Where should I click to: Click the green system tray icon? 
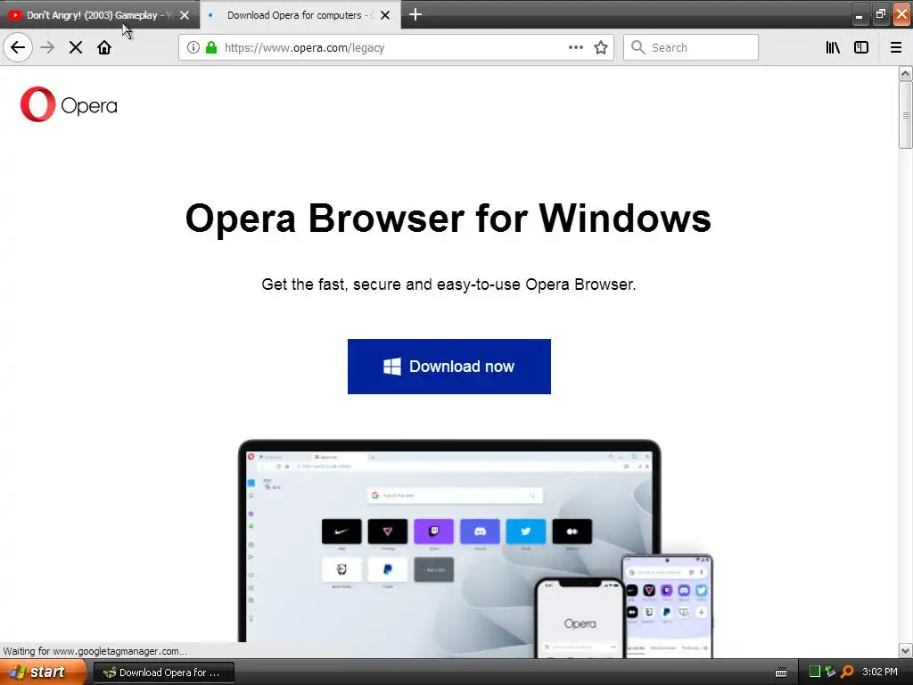[x=815, y=672]
